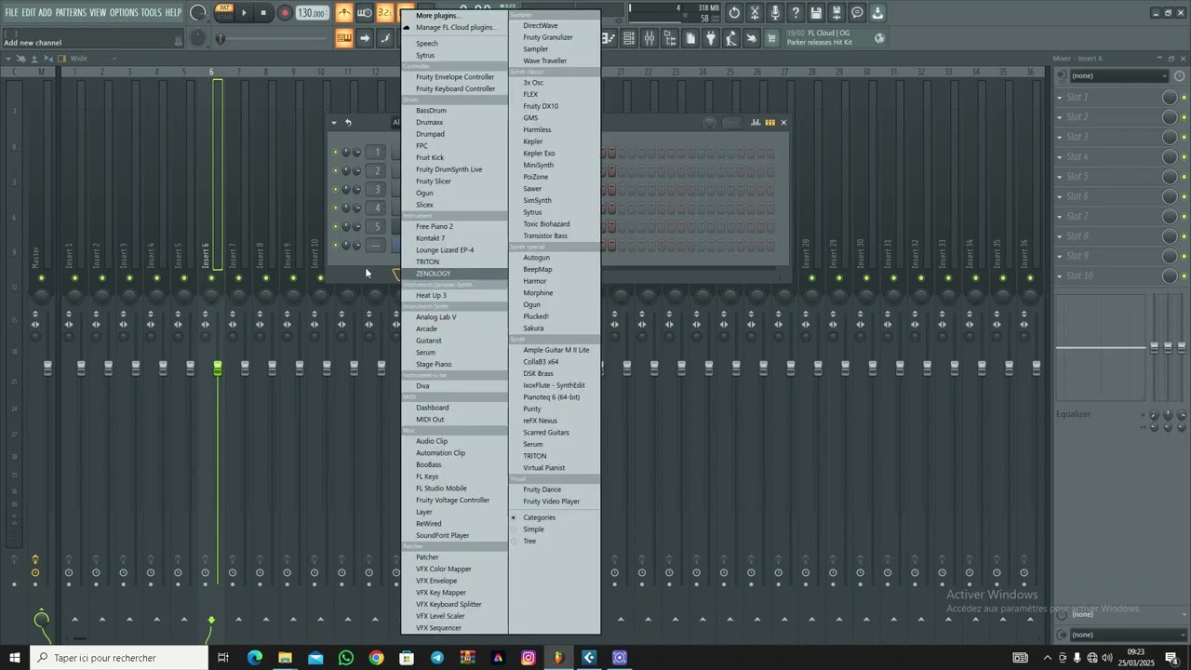
Task: Click the Windows search box
Action: pos(119,658)
